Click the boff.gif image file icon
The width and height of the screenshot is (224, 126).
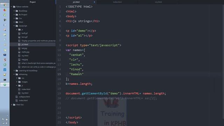(19, 33)
